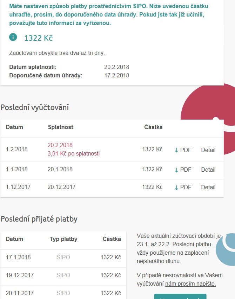The height and width of the screenshot is (299, 235).
Task: Click the overdue 20.2.2018 due date
Action: (60, 145)
